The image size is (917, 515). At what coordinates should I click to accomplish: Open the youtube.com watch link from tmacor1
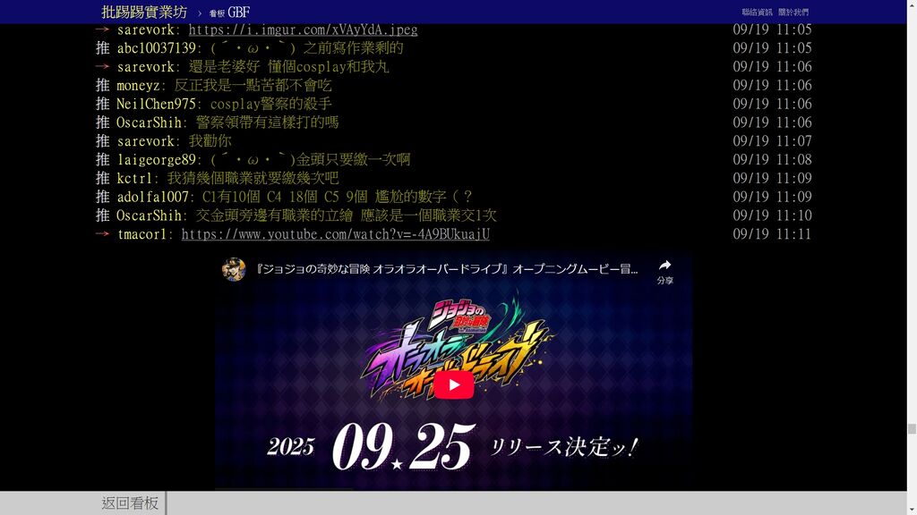pyautogui.click(x=335, y=234)
